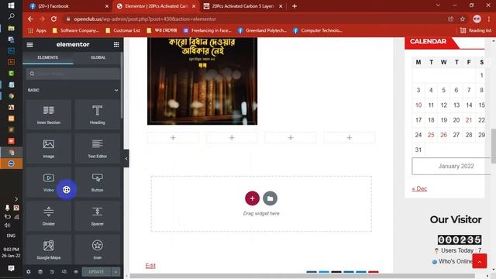The height and width of the screenshot is (279, 496).
Task: Click calendar date 21
Action: coord(469,120)
